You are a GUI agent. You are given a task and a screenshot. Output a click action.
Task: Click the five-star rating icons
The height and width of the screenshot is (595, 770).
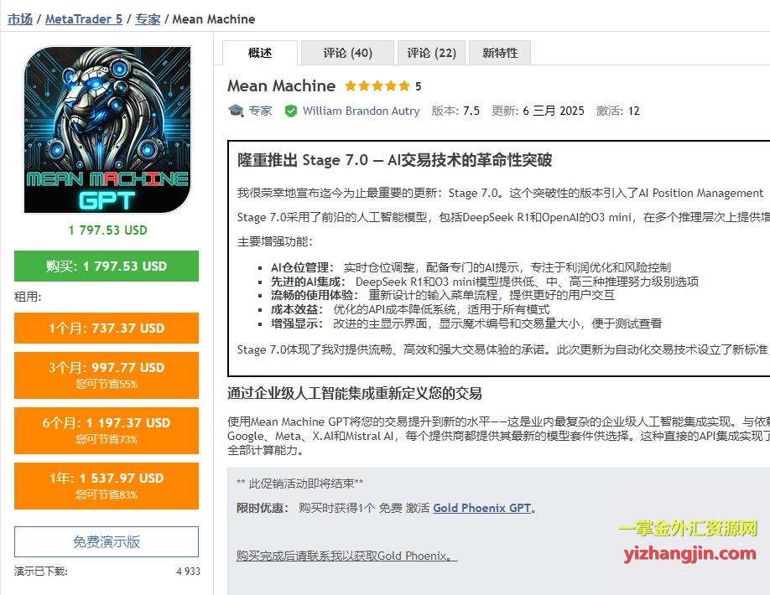click(x=377, y=86)
